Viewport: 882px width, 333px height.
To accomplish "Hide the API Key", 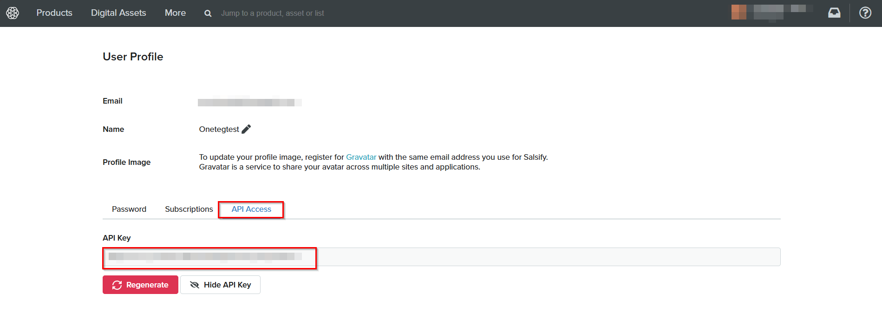I will click(x=220, y=285).
